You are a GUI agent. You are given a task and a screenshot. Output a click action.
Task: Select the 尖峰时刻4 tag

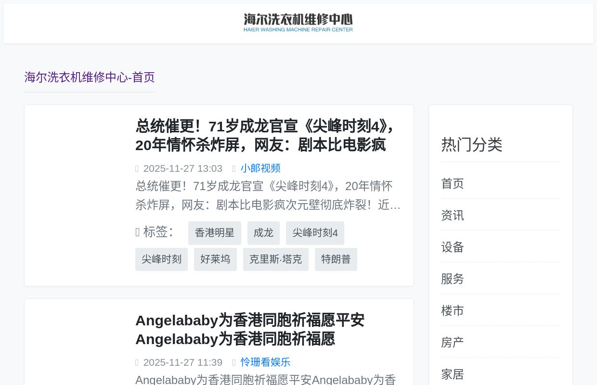315,233
